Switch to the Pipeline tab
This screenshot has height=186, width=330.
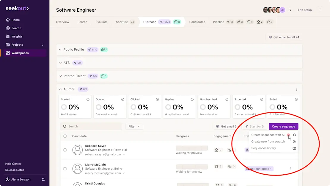click(x=219, y=22)
